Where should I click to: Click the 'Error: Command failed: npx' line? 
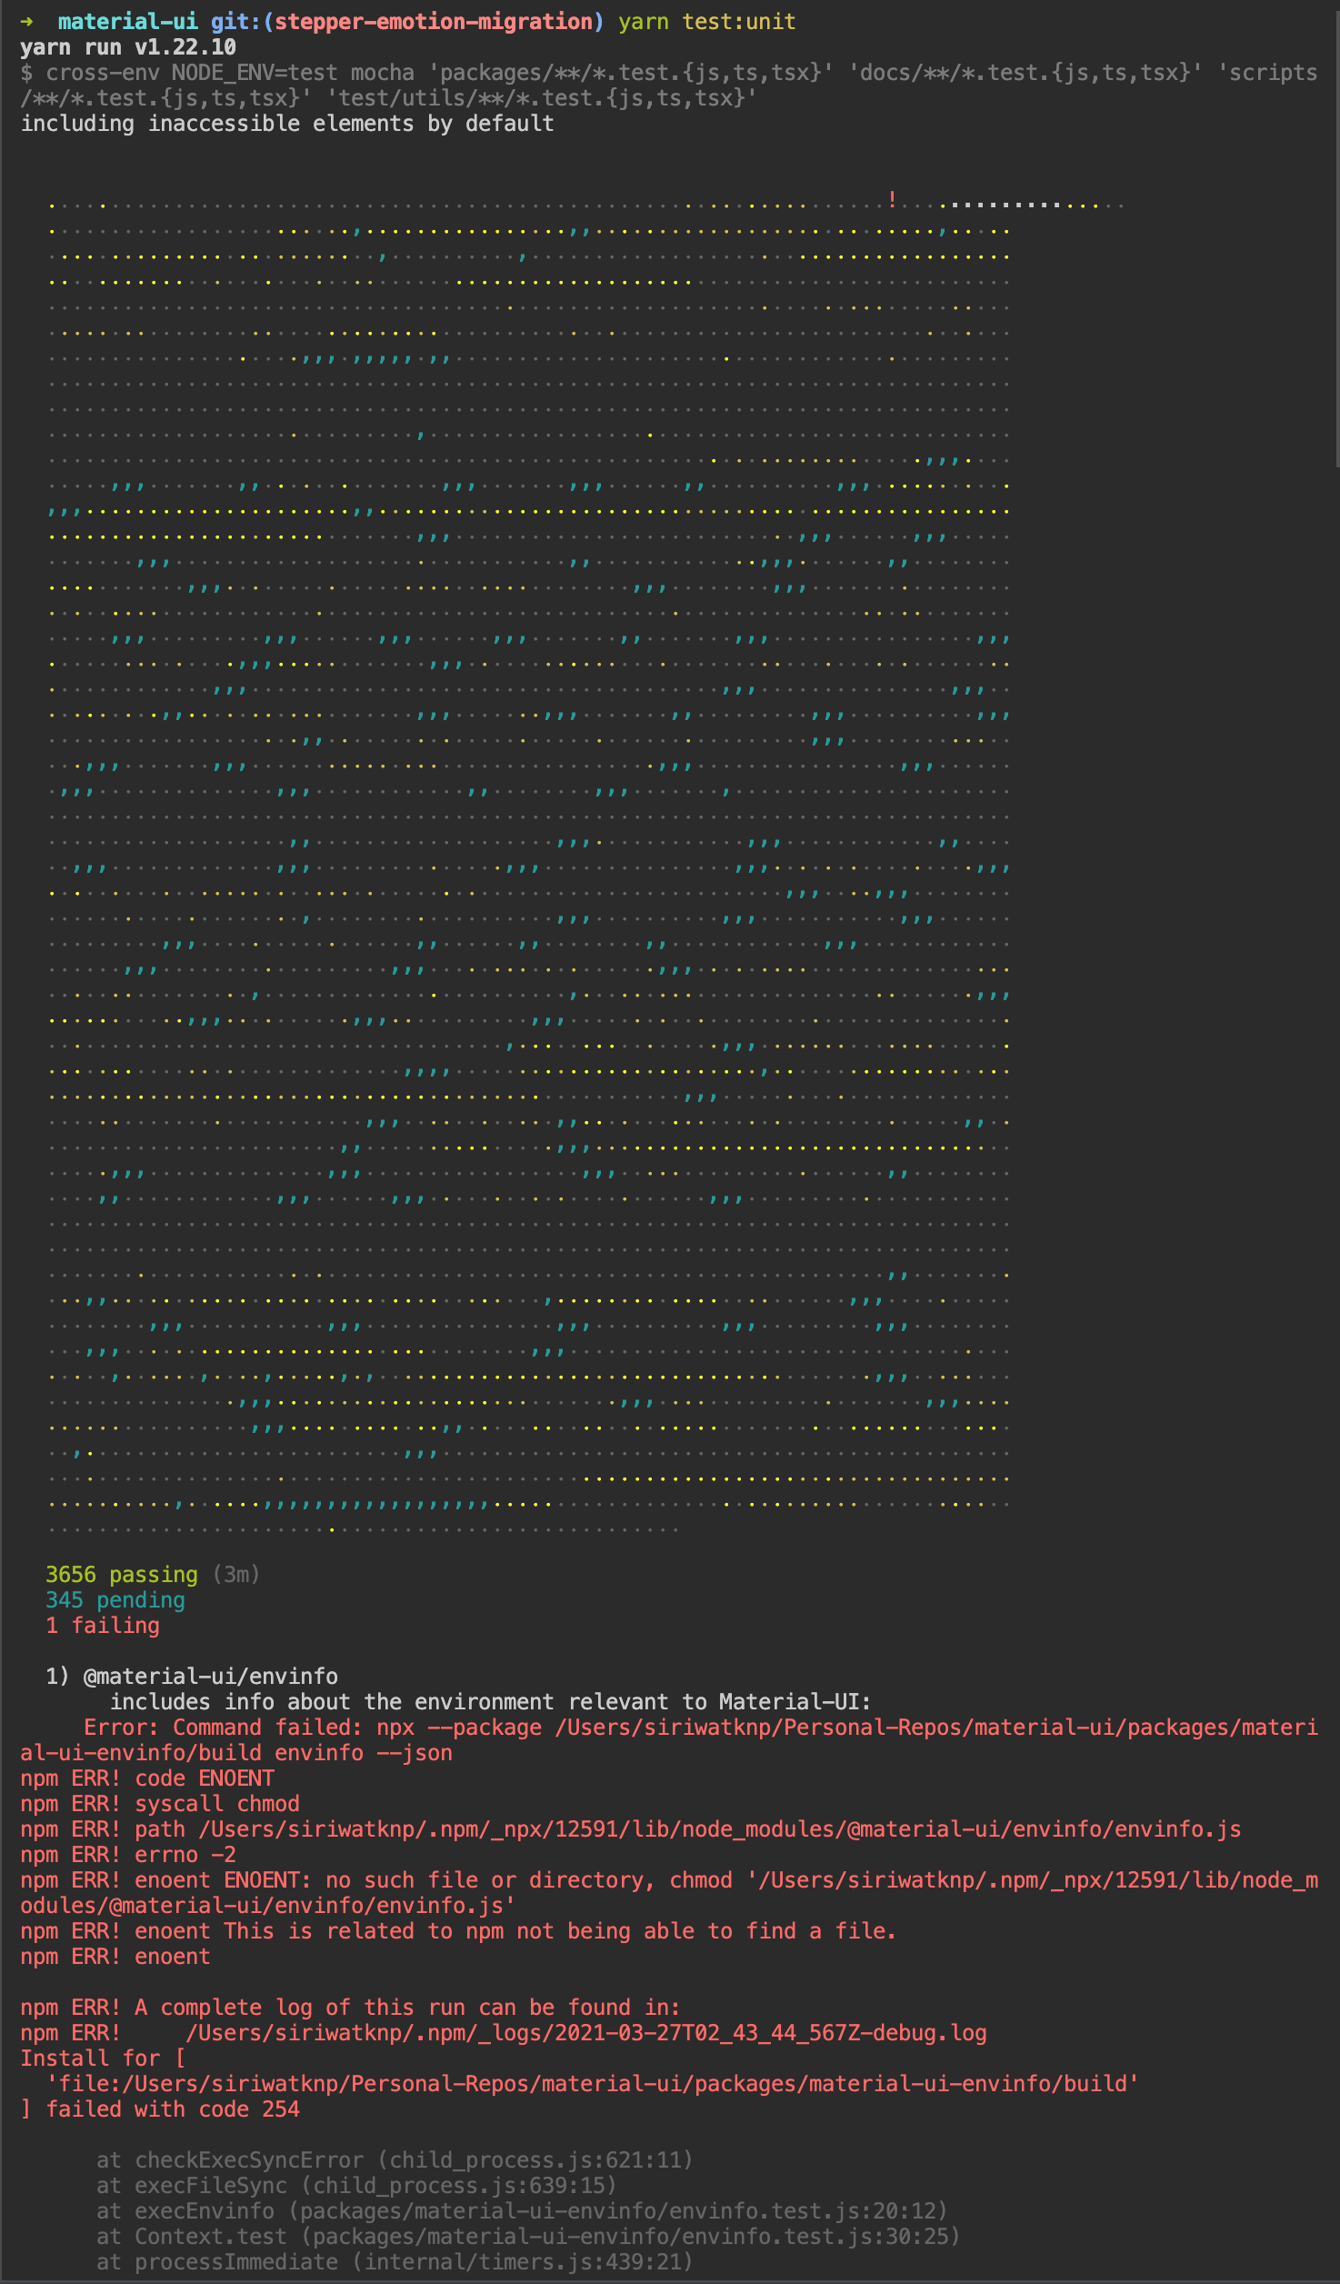click(x=669, y=1740)
